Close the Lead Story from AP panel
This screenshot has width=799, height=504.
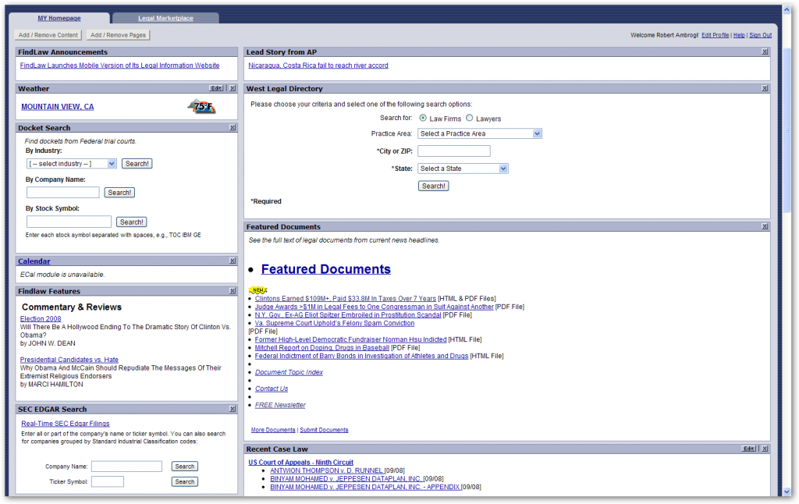point(765,52)
